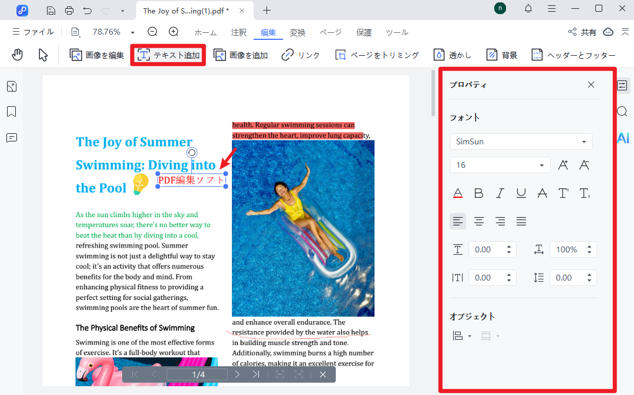Viewport: 634px width, 395px height.
Task: Zoom in with the plus magnifier
Action: [x=173, y=32]
